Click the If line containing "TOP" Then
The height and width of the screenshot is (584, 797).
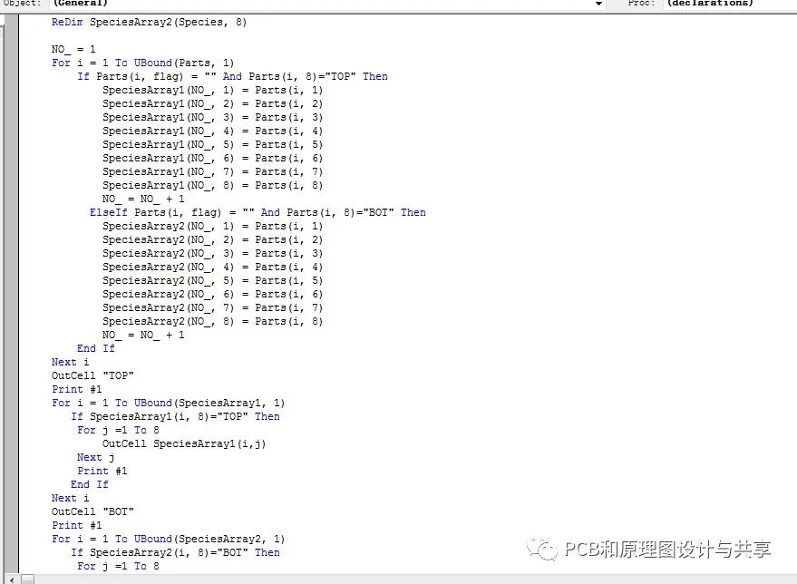click(232, 76)
